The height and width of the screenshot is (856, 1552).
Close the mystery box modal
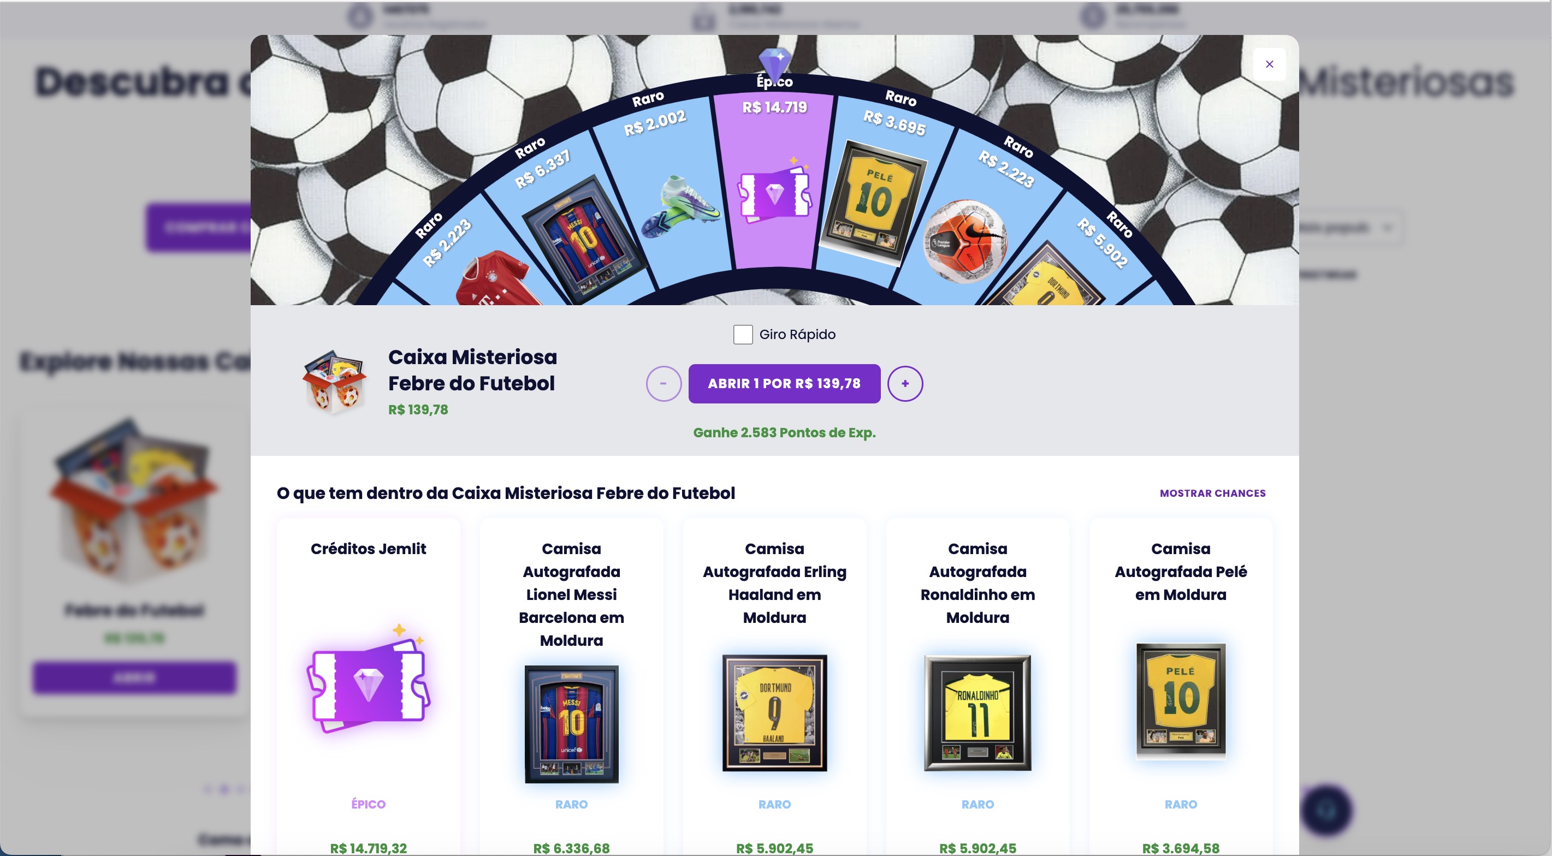pyautogui.click(x=1269, y=64)
